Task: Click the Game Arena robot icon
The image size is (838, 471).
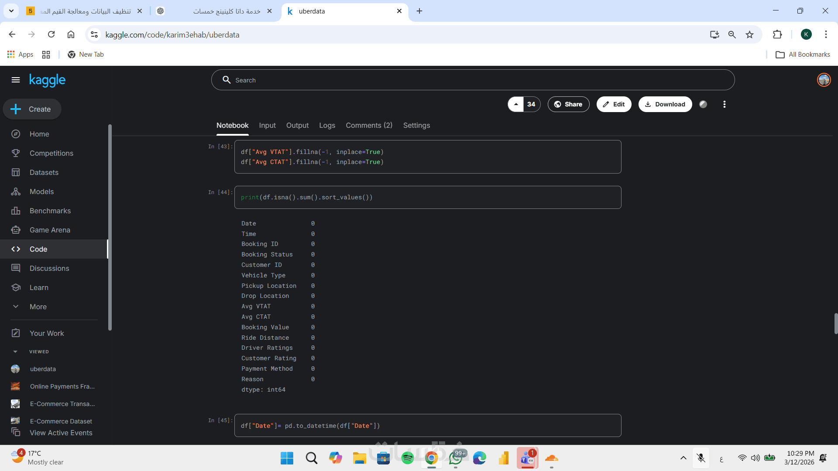Action: coord(16,230)
